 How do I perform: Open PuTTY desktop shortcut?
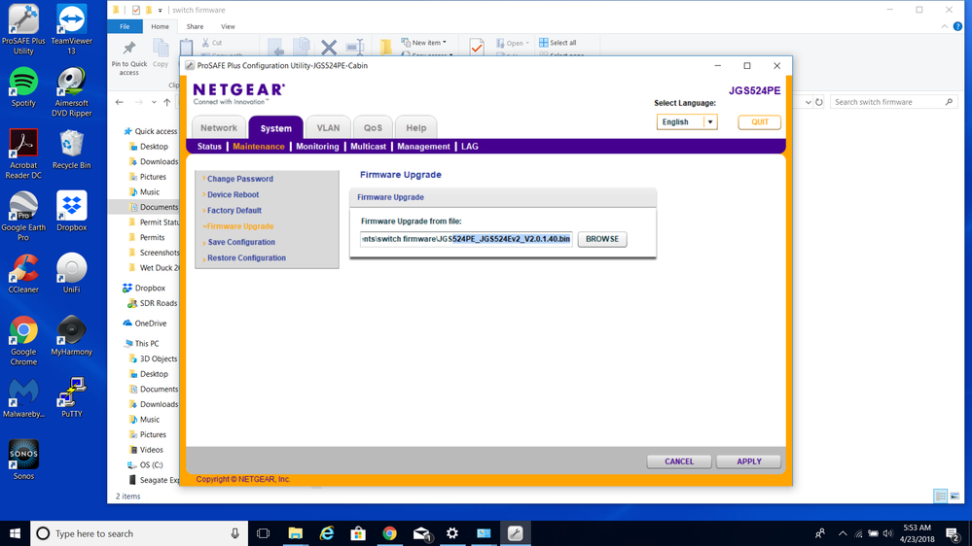click(71, 397)
